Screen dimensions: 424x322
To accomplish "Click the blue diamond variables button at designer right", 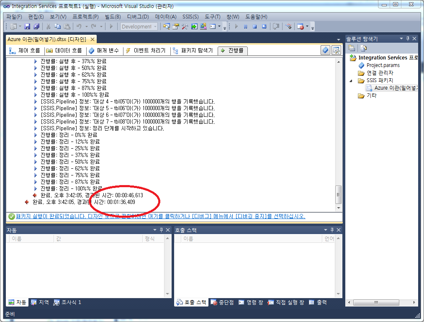I will pyautogui.click(x=326, y=50).
